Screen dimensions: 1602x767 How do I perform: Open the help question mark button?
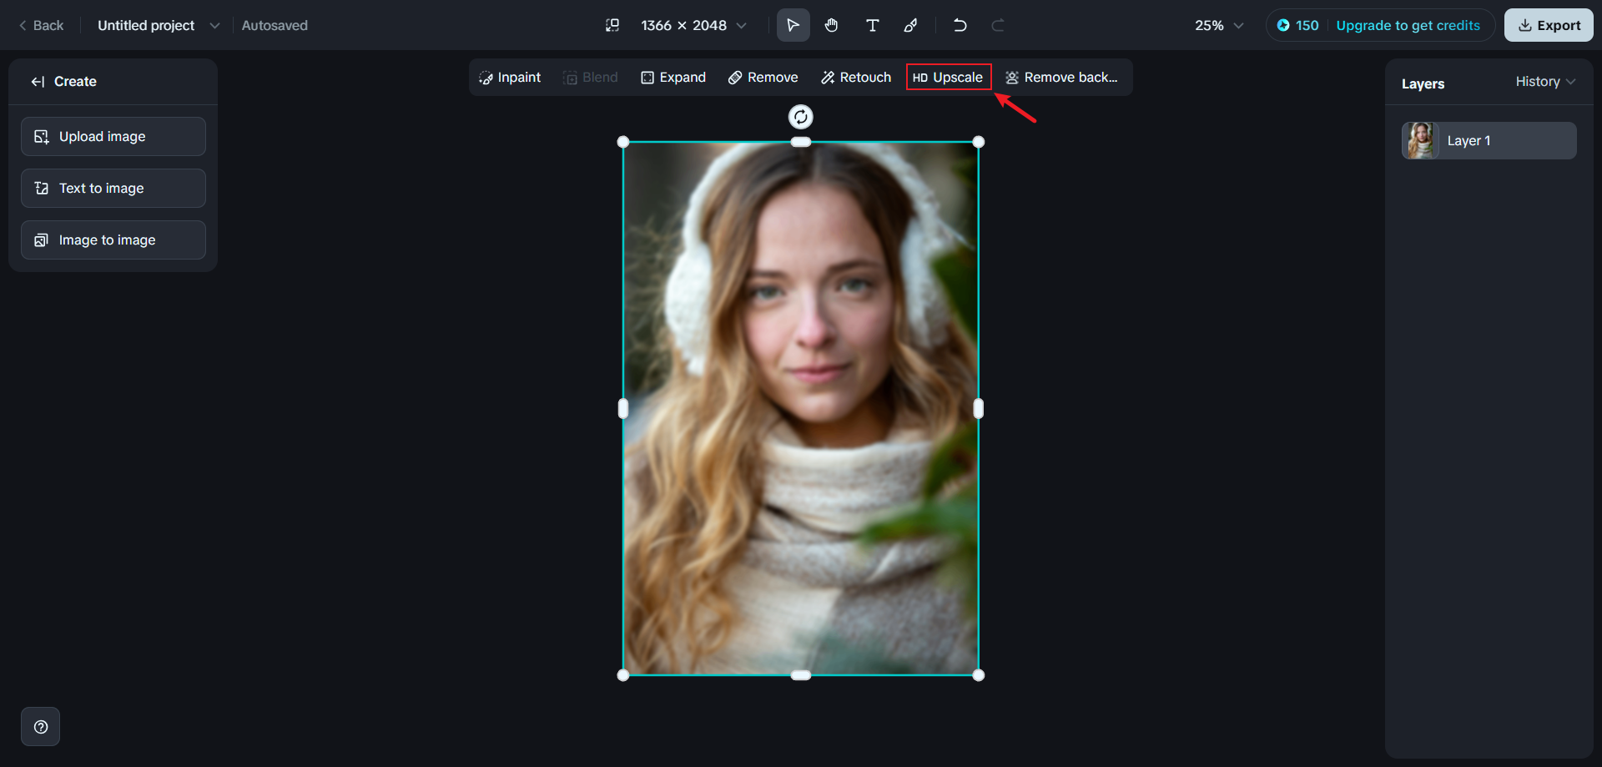[x=40, y=727]
